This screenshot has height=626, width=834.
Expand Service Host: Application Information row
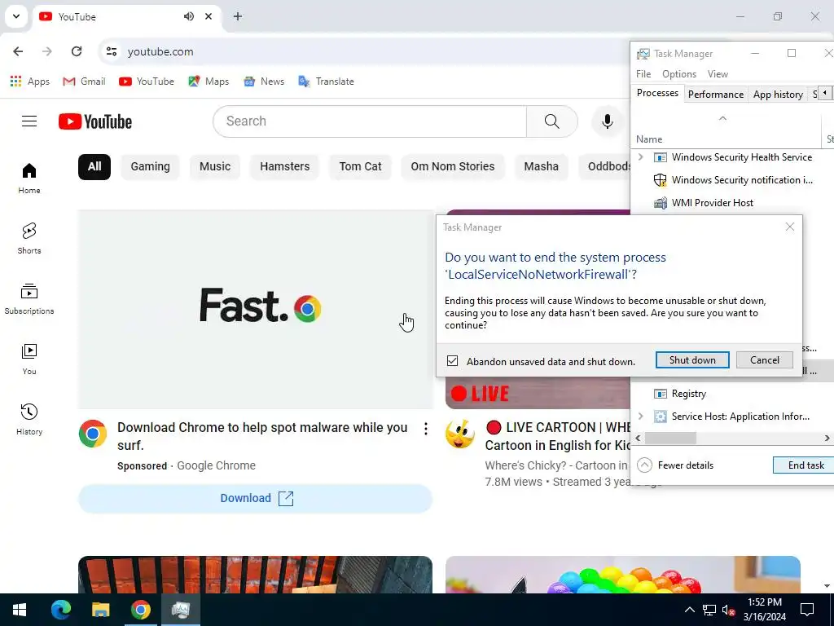tap(641, 417)
